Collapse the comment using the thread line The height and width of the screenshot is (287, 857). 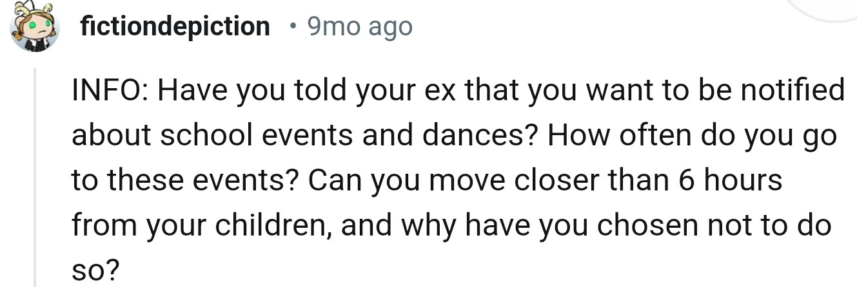point(35,174)
